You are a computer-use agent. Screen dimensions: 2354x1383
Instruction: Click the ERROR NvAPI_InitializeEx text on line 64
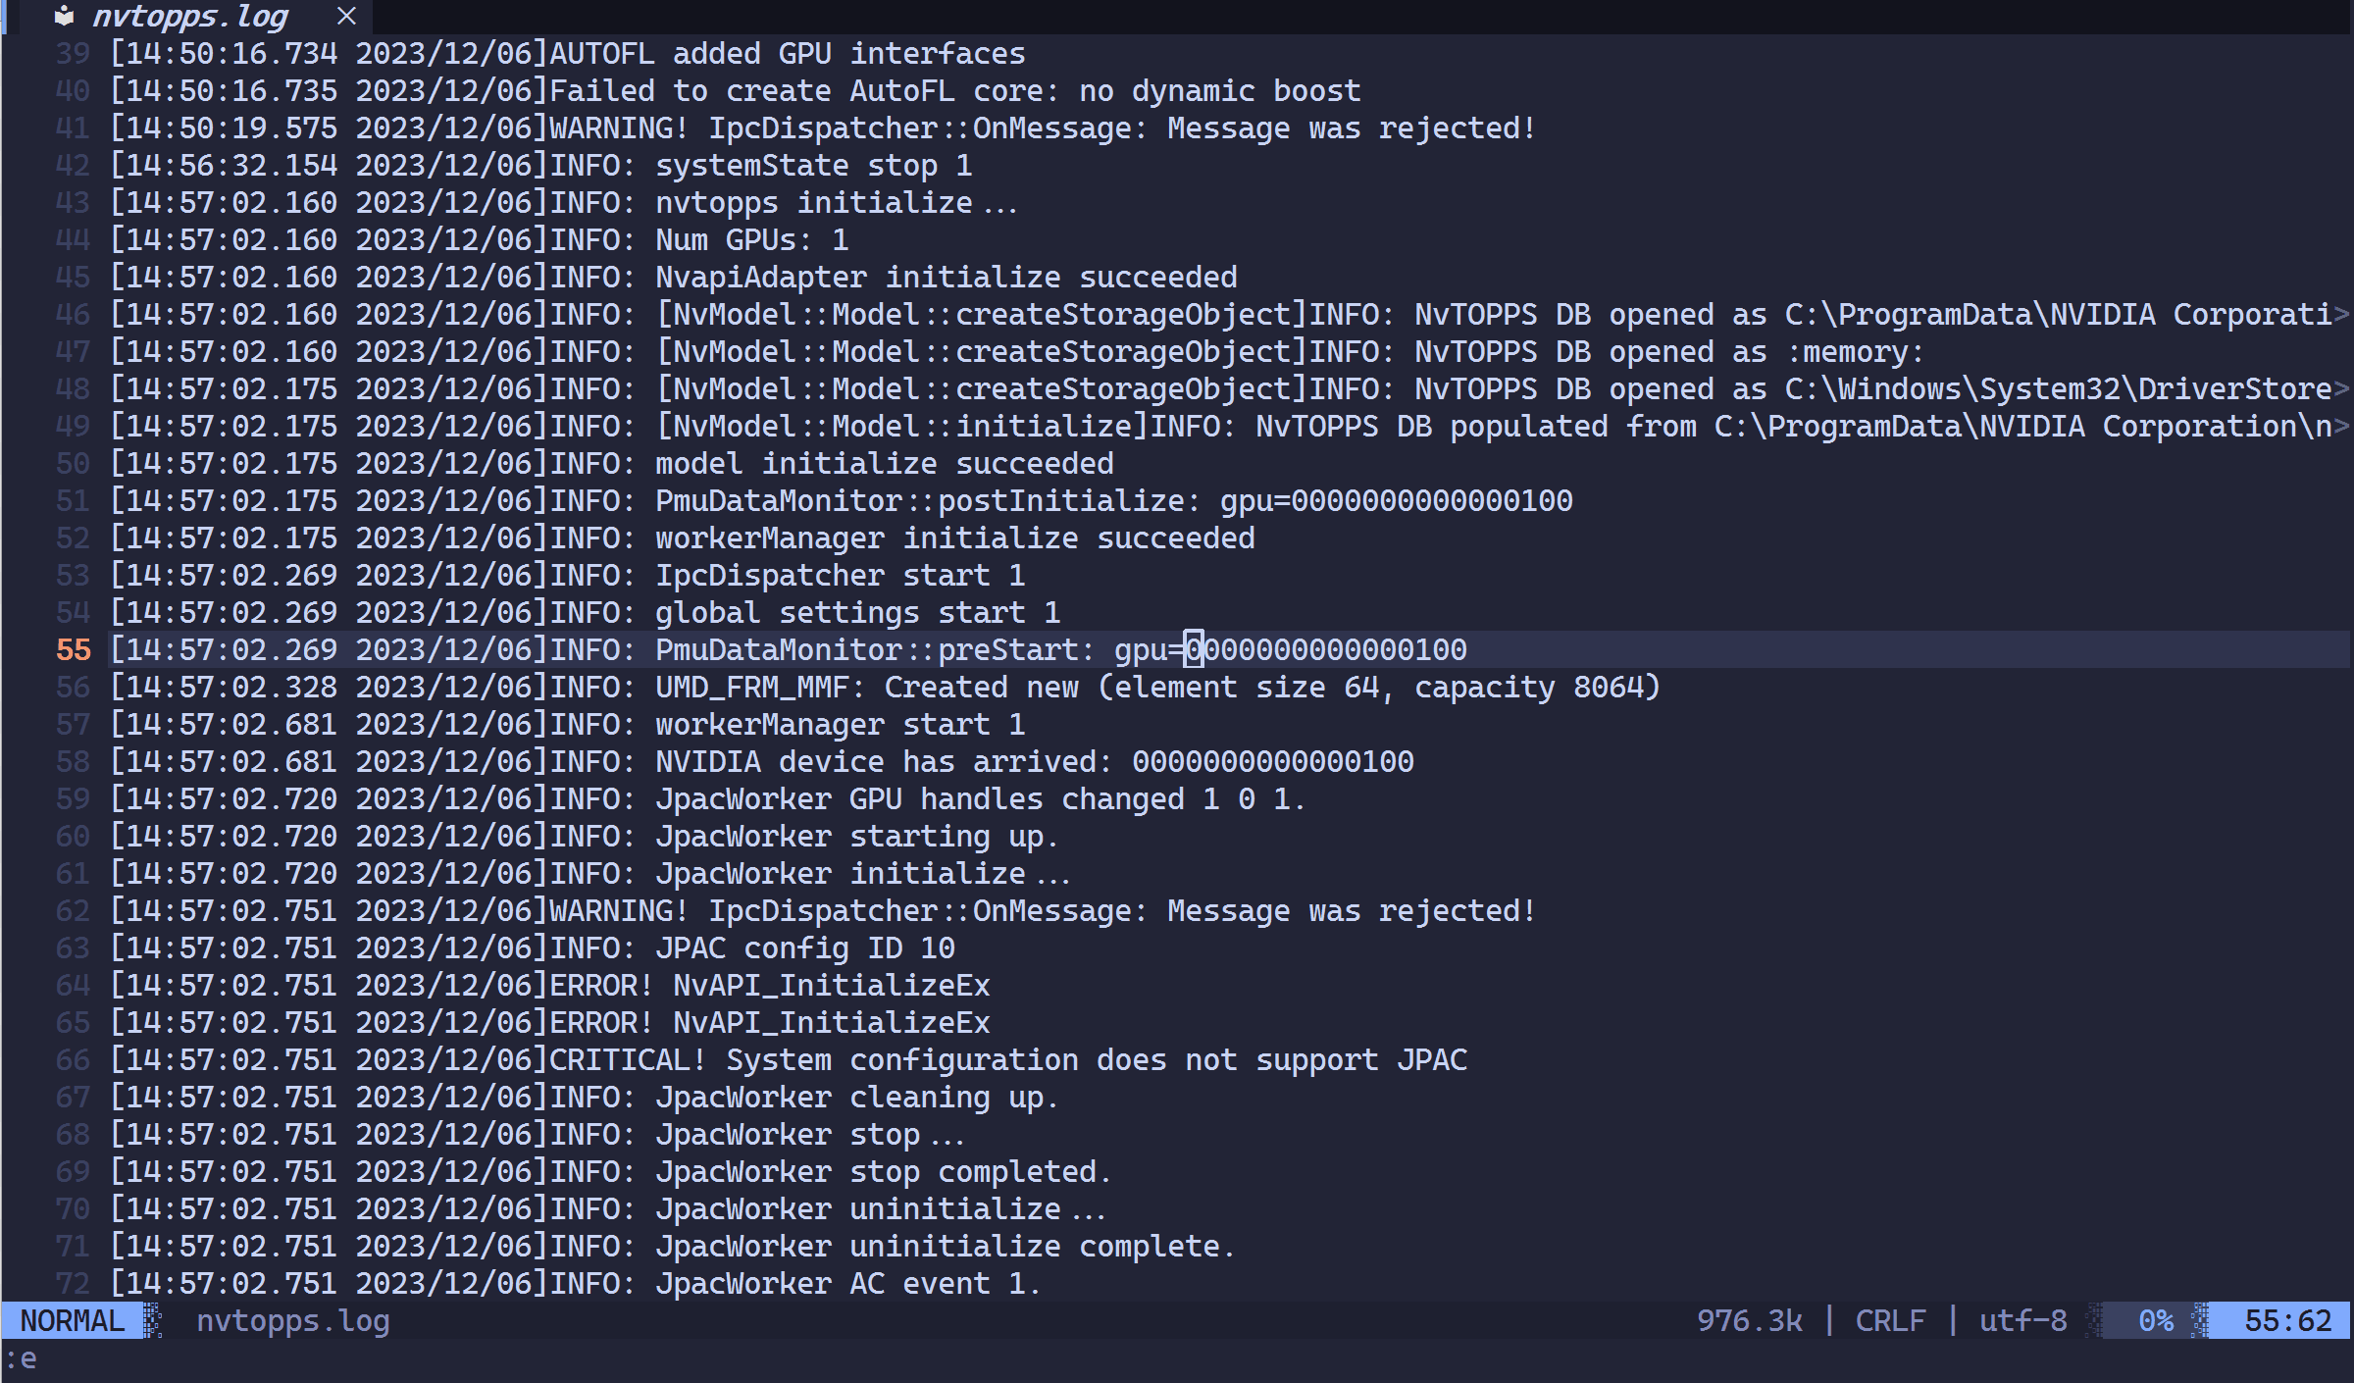tap(765, 985)
